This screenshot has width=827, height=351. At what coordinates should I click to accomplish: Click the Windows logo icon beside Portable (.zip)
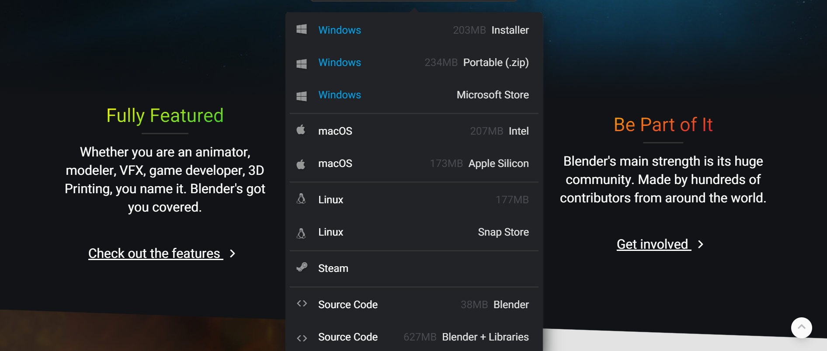pos(302,63)
